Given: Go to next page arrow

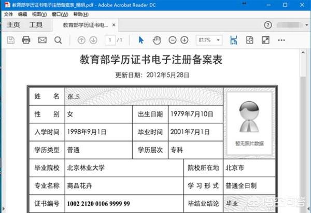Looking at the screenshot, I should (x=93, y=40).
